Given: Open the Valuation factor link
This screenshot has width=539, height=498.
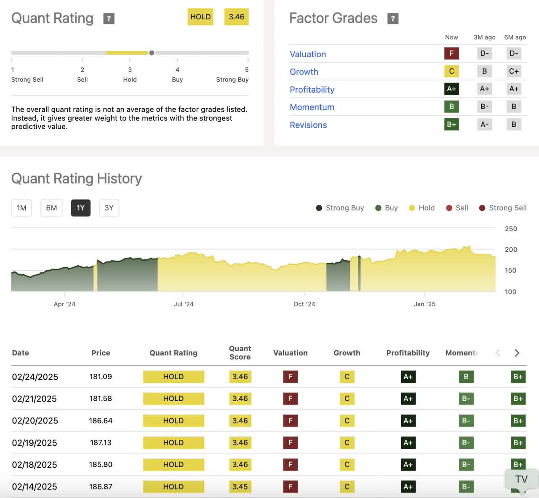Looking at the screenshot, I should (x=308, y=54).
